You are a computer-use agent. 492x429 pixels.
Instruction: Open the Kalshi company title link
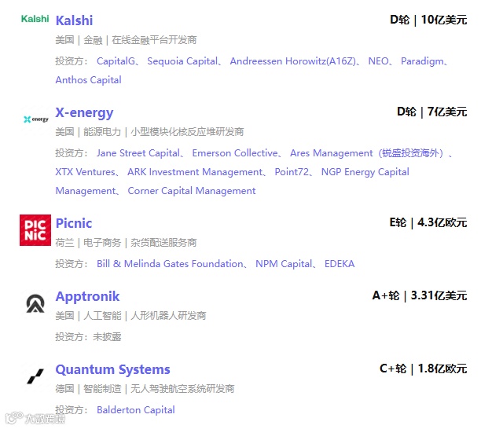[74, 20]
